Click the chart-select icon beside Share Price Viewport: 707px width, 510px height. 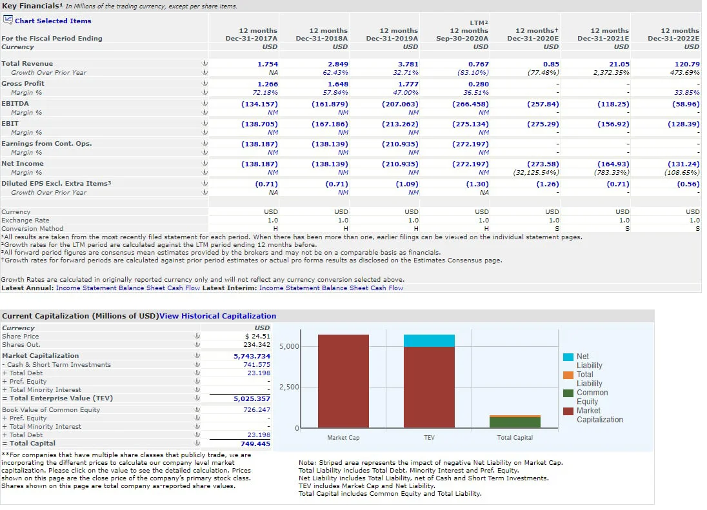197,336
